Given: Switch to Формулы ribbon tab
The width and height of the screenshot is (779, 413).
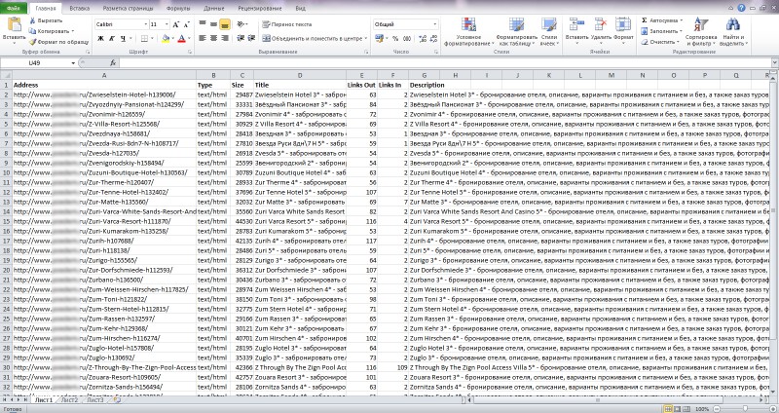Looking at the screenshot, I should pos(178,9).
